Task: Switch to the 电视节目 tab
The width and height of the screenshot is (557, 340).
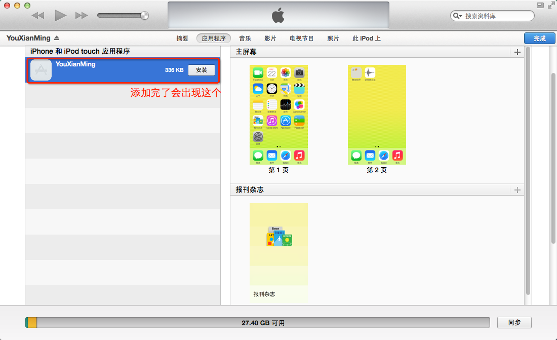Action: point(301,38)
